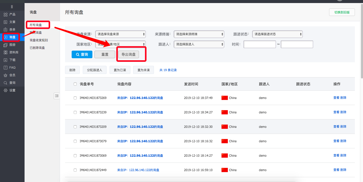Open the deleted inquiries menu item
The width and height of the screenshot is (363, 182).
[x=37, y=48]
